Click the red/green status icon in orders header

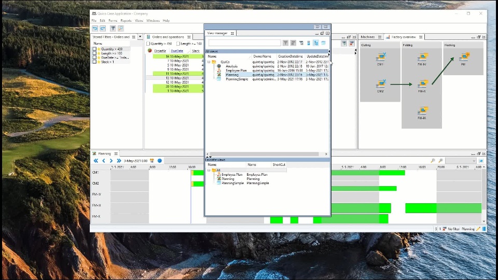pos(149,51)
